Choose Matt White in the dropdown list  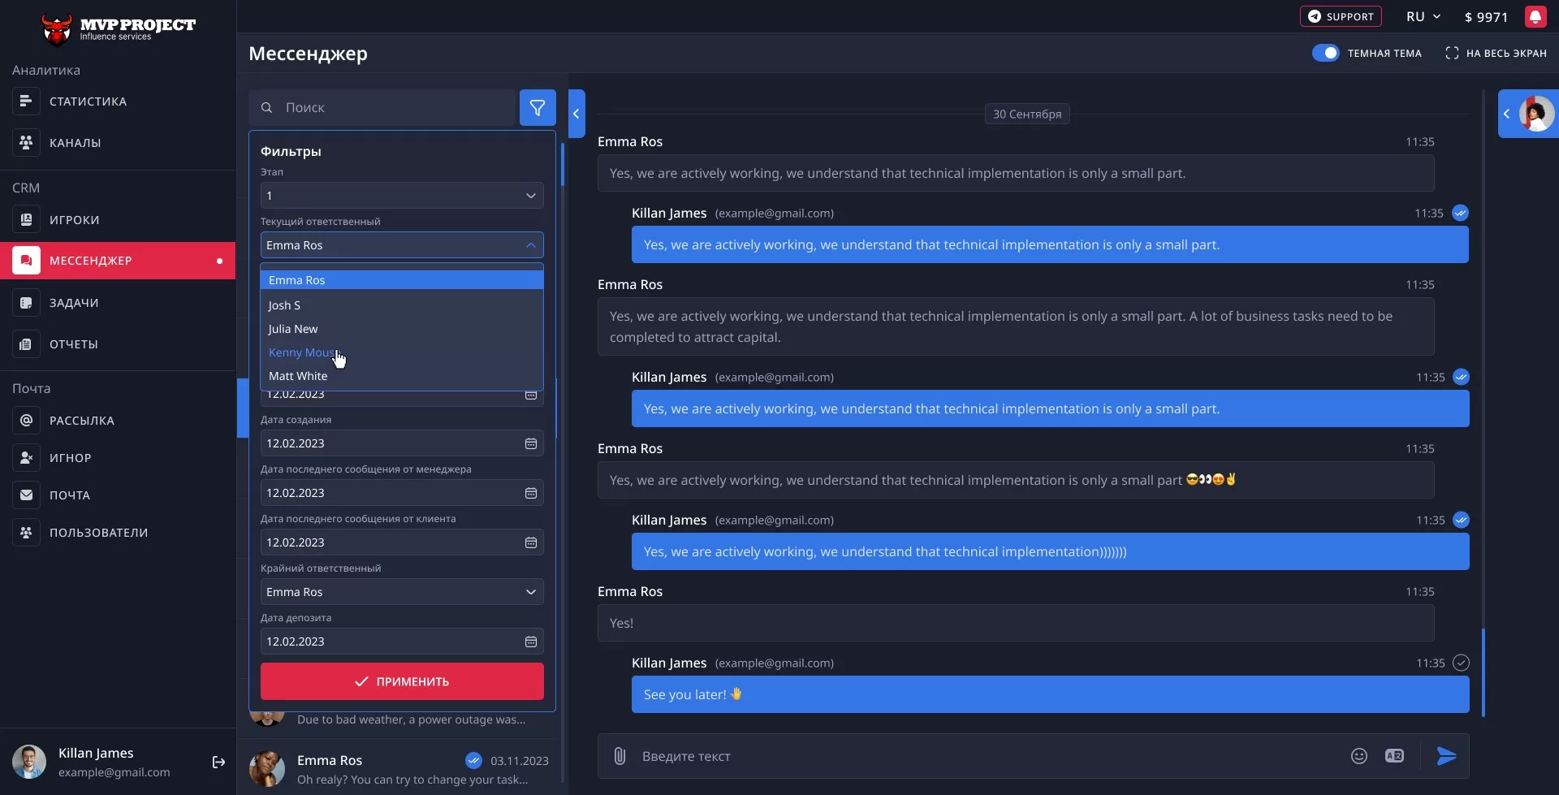(298, 376)
